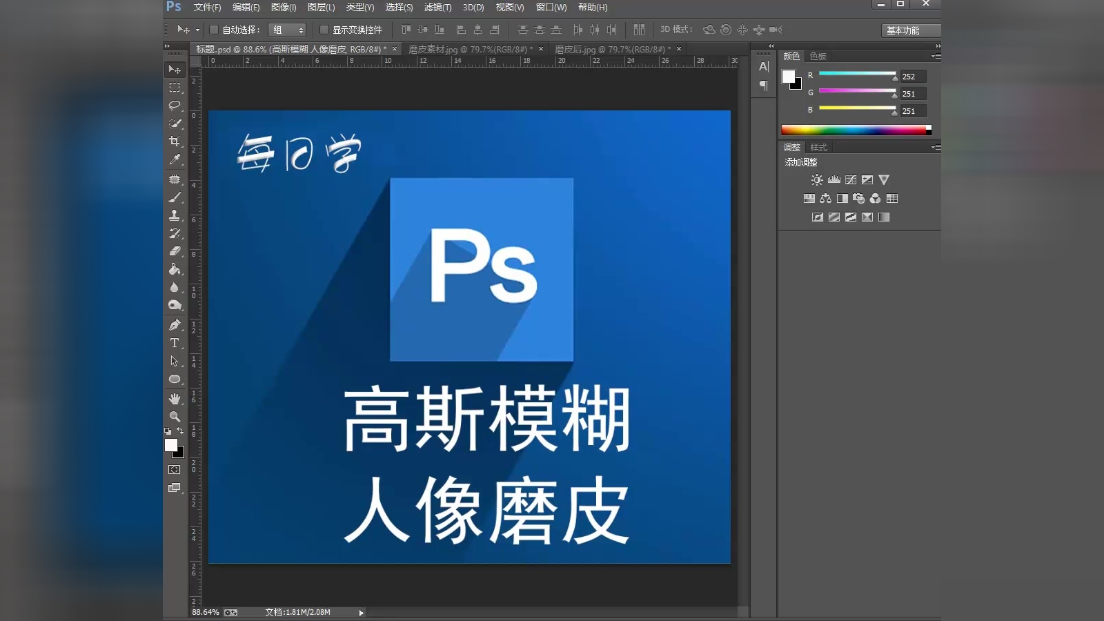Add Invert adjustment layer

click(818, 217)
